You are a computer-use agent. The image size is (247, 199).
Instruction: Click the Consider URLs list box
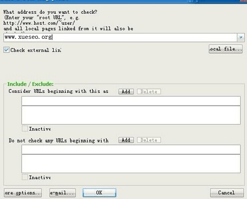(131, 115)
